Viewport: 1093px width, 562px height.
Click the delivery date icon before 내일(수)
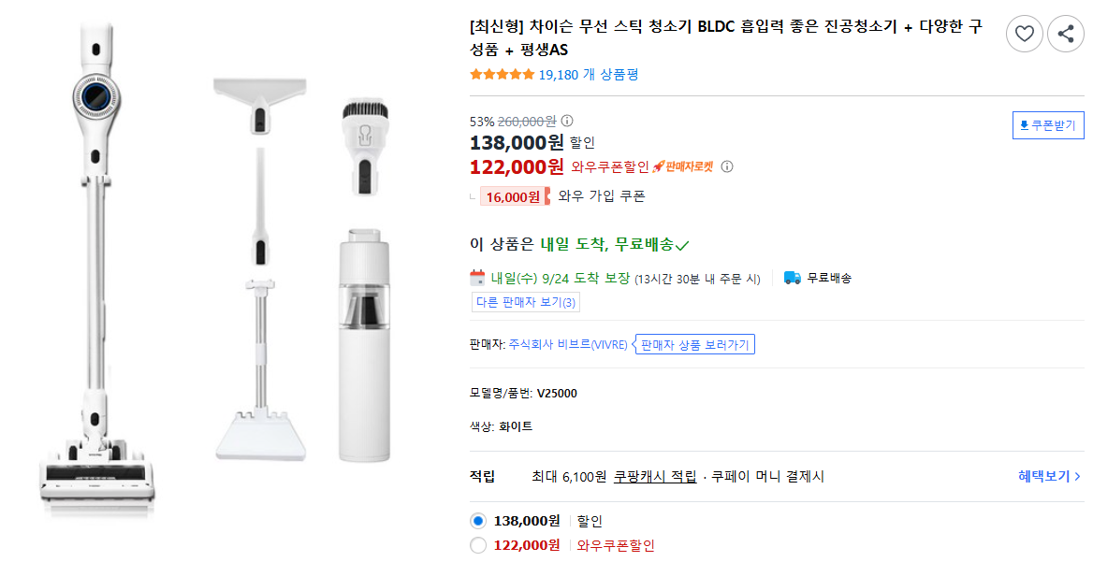pyautogui.click(x=475, y=278)
